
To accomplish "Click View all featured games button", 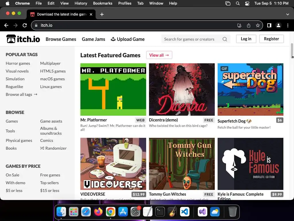I will coord(159,55).
